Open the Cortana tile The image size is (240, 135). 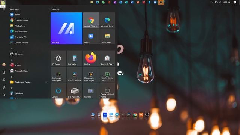pyautogui.click(x=58, y=91)
